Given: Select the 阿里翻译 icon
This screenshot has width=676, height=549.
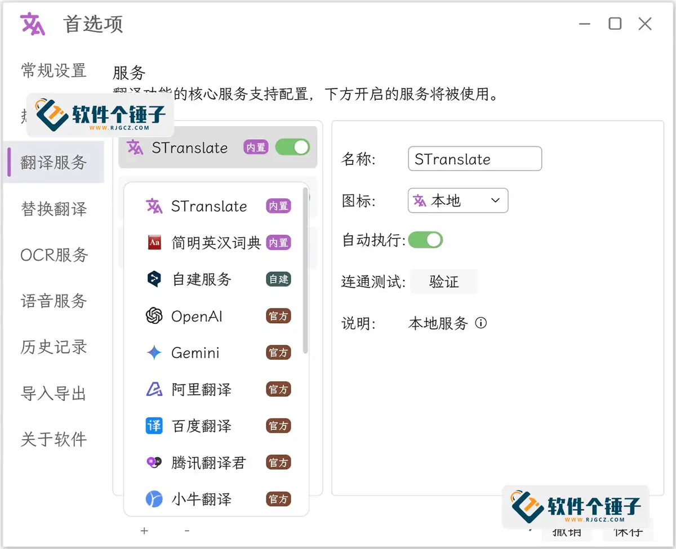Looking at the screenshot, I should pos(154,389).
